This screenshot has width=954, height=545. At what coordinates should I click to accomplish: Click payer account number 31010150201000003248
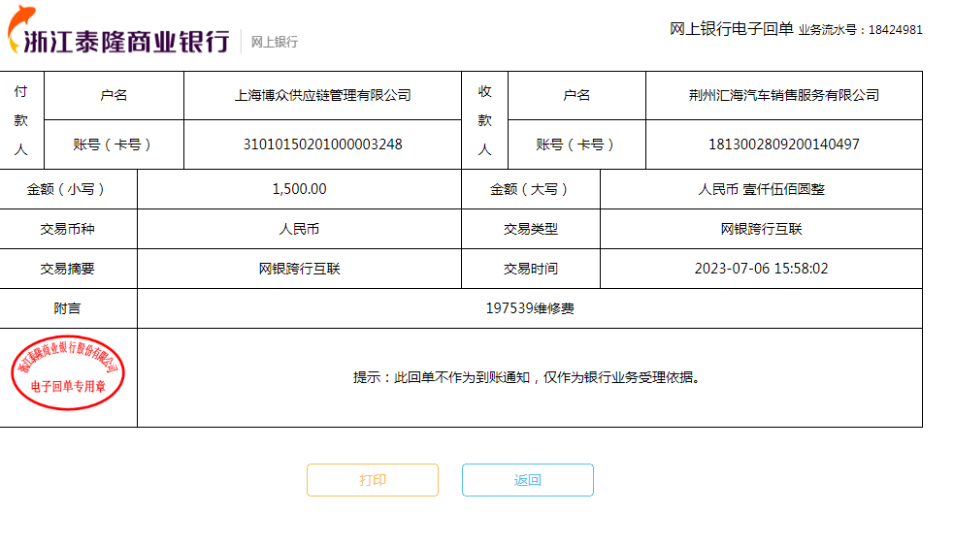tap(322, 144)
